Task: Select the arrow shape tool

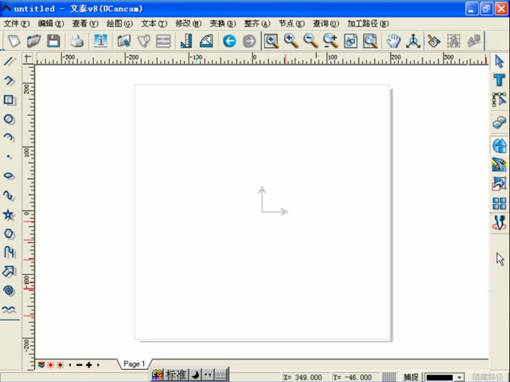Action: pos(9,271)
